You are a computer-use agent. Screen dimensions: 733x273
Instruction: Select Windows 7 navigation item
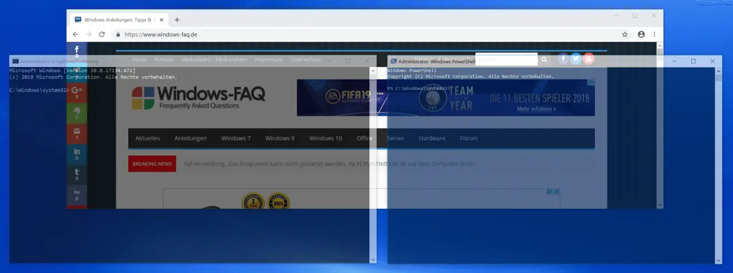pos(236,138)
